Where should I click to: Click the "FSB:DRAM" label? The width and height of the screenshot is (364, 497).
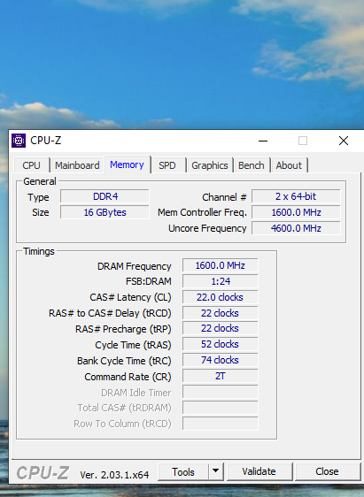click(x=149, y=281)
